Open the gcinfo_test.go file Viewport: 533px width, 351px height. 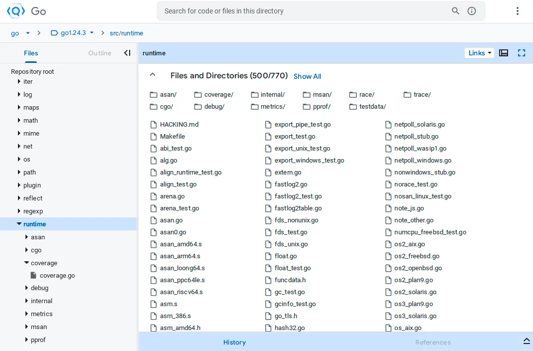295,304
